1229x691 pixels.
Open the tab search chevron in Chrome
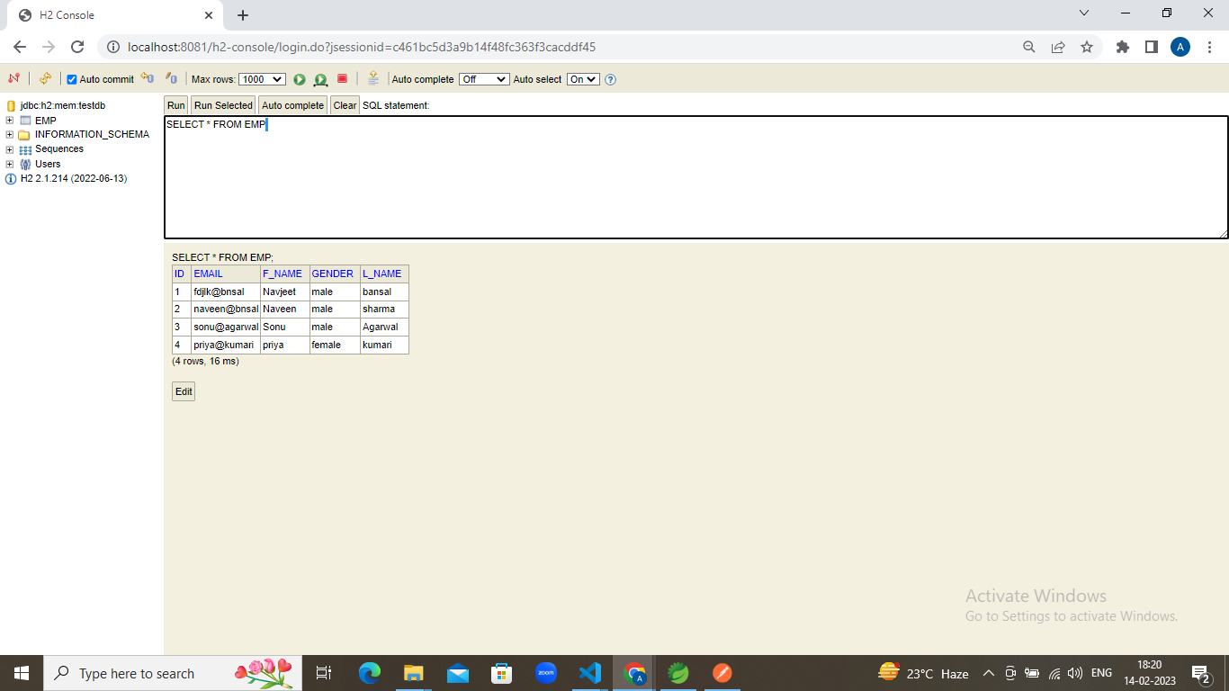tap(1084, 13)
